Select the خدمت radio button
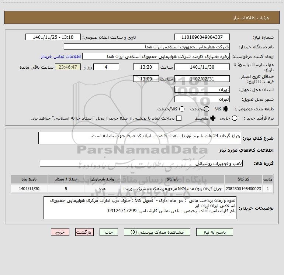Viewport: 284px width, 275px height. pyautogui.click(x=206, y=109)
